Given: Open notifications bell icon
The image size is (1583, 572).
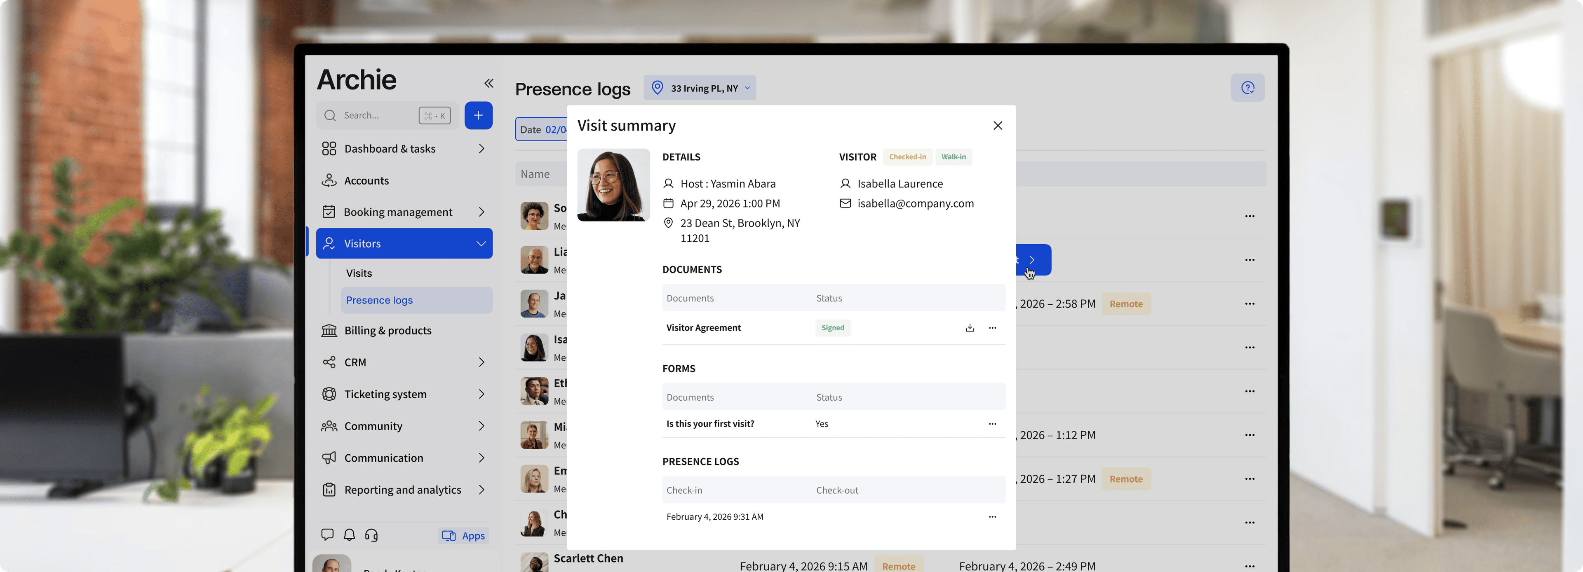Looking at the screenshot, I should (x=349, y=535).
